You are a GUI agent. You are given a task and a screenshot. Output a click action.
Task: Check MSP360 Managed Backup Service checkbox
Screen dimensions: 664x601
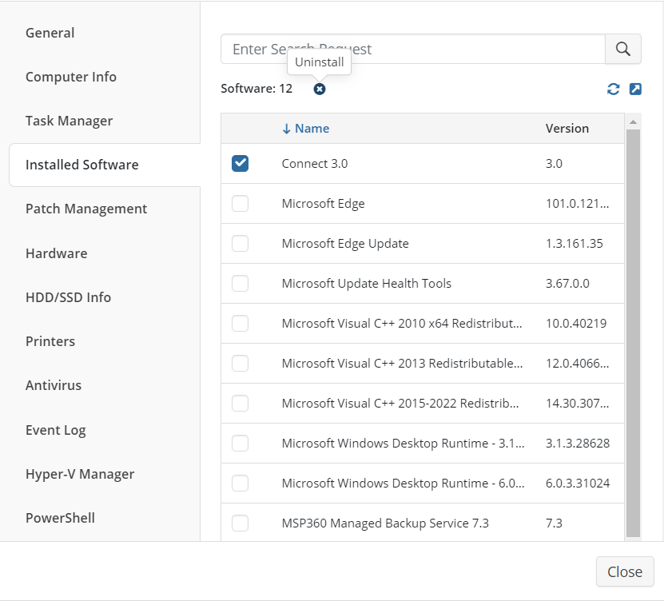click(x=240, y=523)
